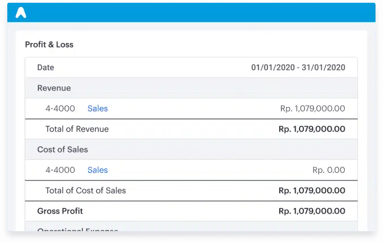
Task: Click the Total of Cost of Sales amount
Action: (312, 190)
